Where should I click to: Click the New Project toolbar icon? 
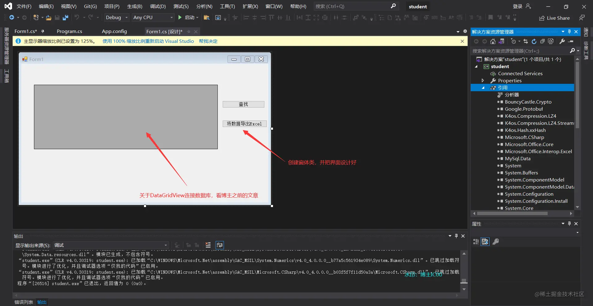36,18
